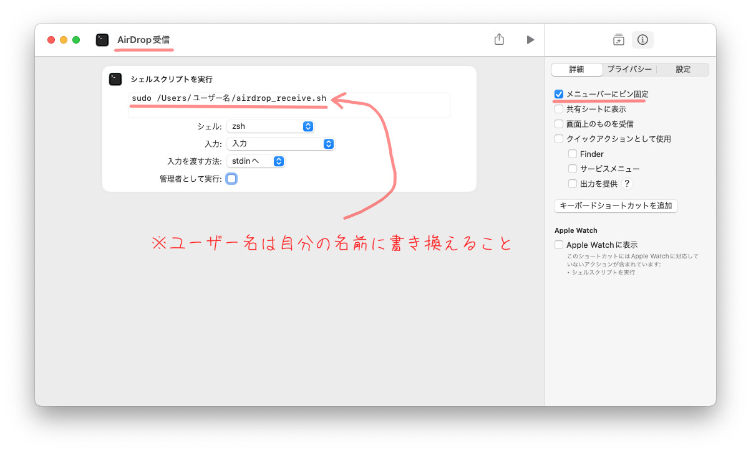Click the シェルスクリプトを実行 action icon

(115, 79)
